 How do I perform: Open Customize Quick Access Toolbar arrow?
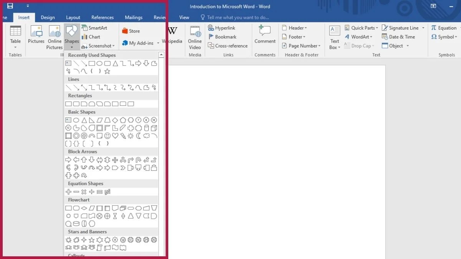28,6
